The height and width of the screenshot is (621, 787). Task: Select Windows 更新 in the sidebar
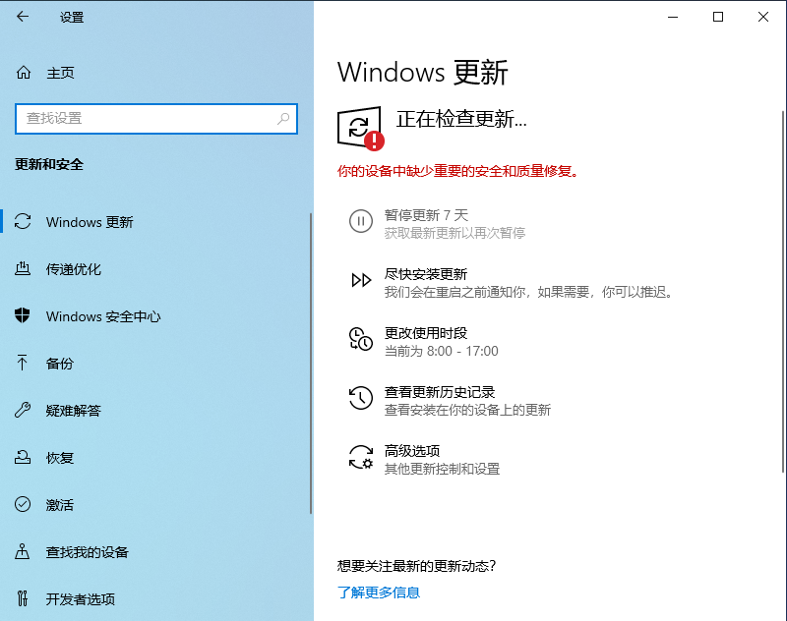tap(155, 221)
